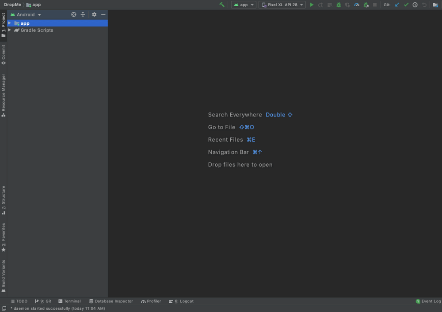Click the Search Everywhere hint text

235,115
